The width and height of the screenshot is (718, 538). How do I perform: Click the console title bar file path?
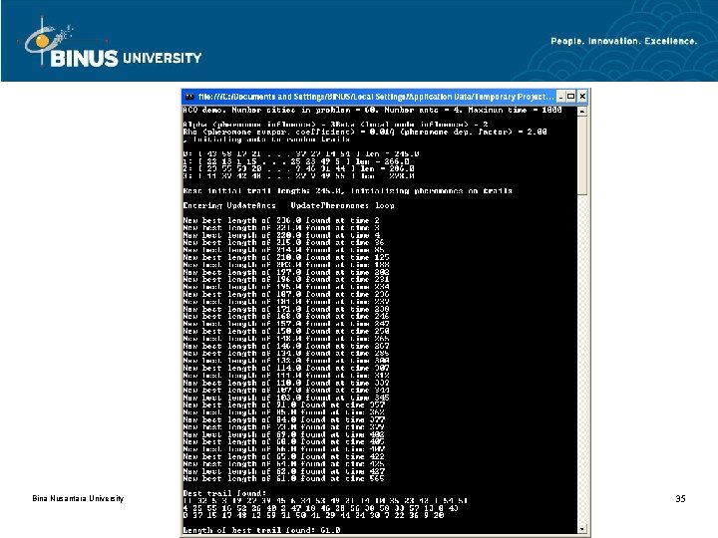[x=376, y=97]
